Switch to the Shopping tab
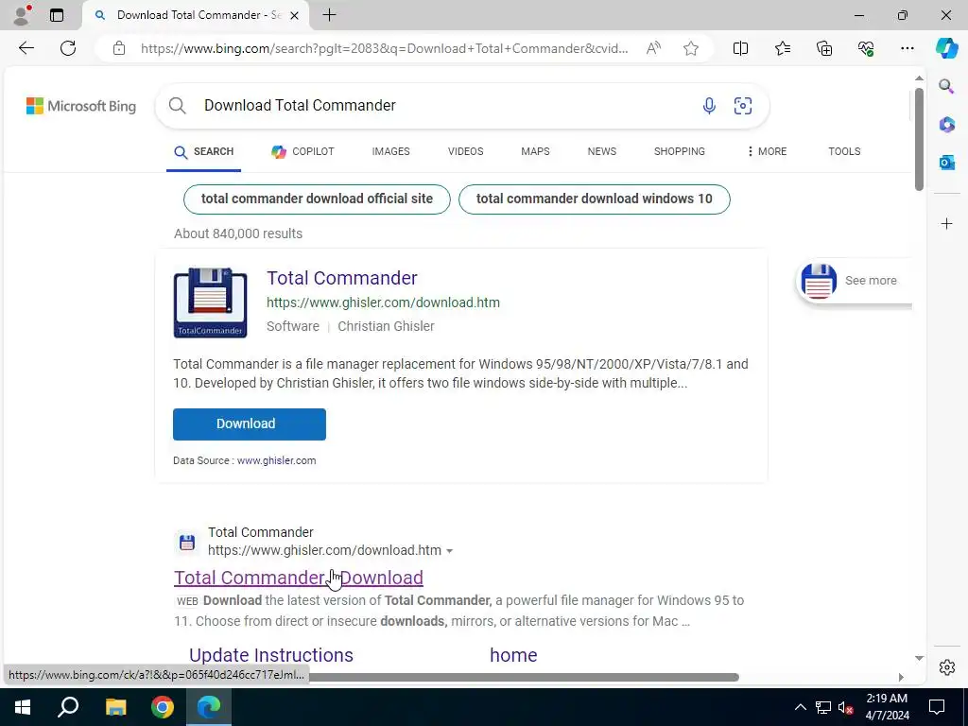This screenshot has height=726, width=968. pos(679,151)
